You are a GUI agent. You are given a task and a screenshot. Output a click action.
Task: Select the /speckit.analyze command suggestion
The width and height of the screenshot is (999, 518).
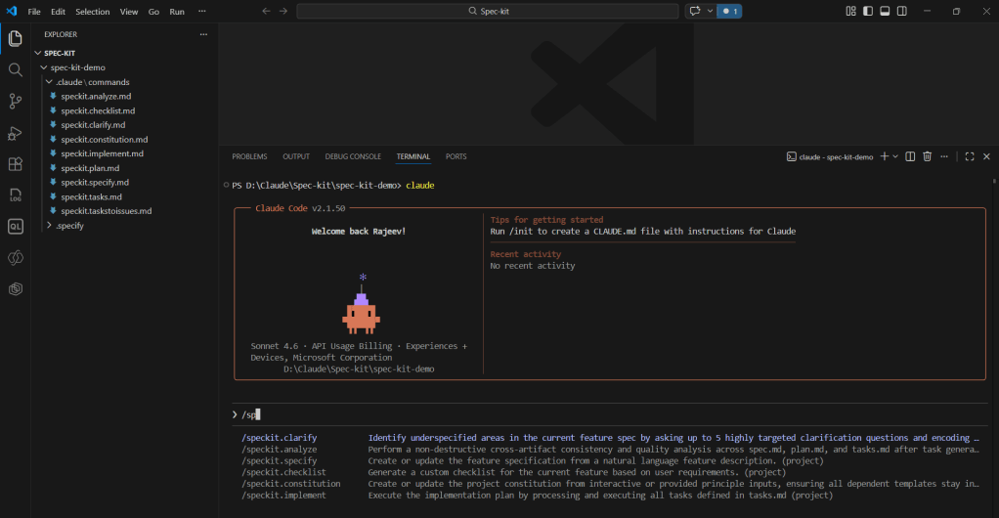point(279,450)
